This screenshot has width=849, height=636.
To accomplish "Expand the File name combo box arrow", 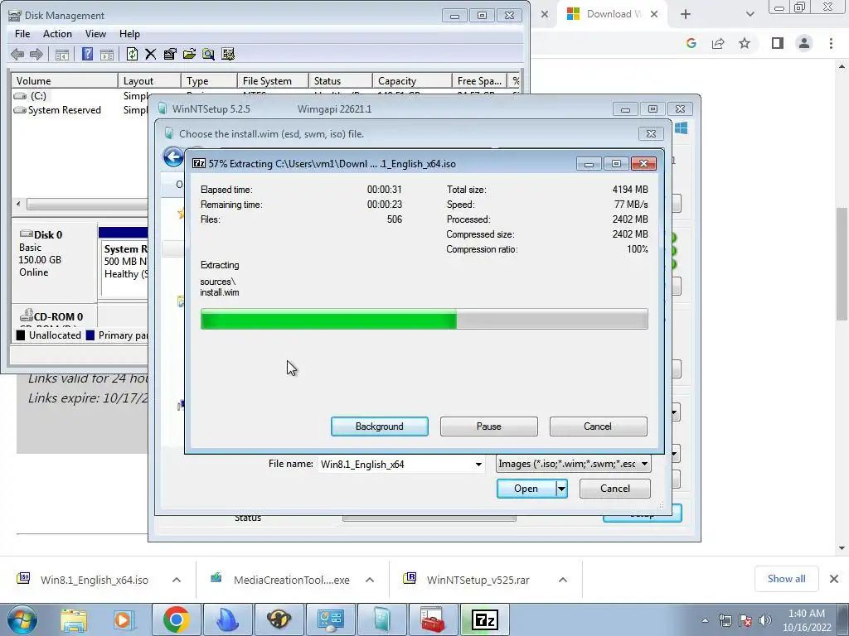I will (x=478, y=464).
